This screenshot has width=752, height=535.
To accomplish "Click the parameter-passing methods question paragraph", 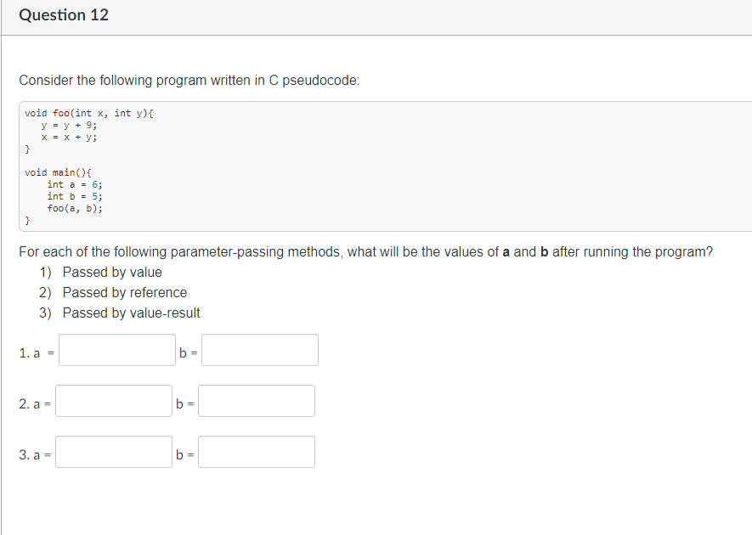I will click(x=365, y=251).
